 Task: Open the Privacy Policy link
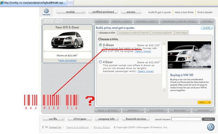102,127
